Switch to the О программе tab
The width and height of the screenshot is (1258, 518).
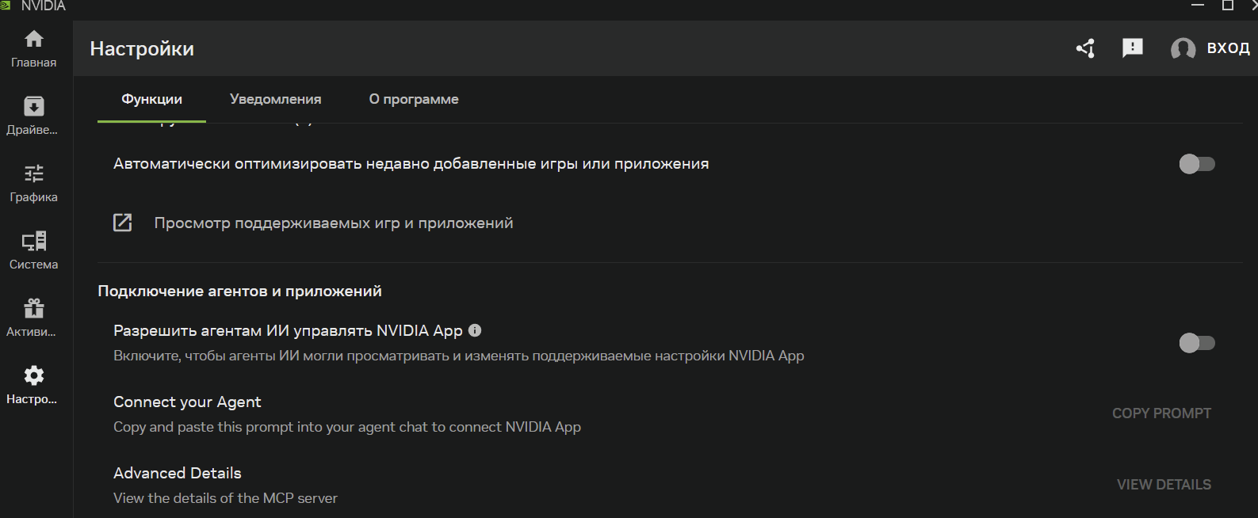pos(414,99)
